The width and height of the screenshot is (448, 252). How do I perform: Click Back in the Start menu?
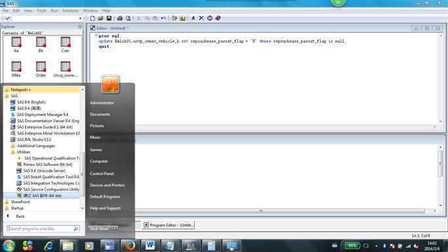click(x=16, y=217)
